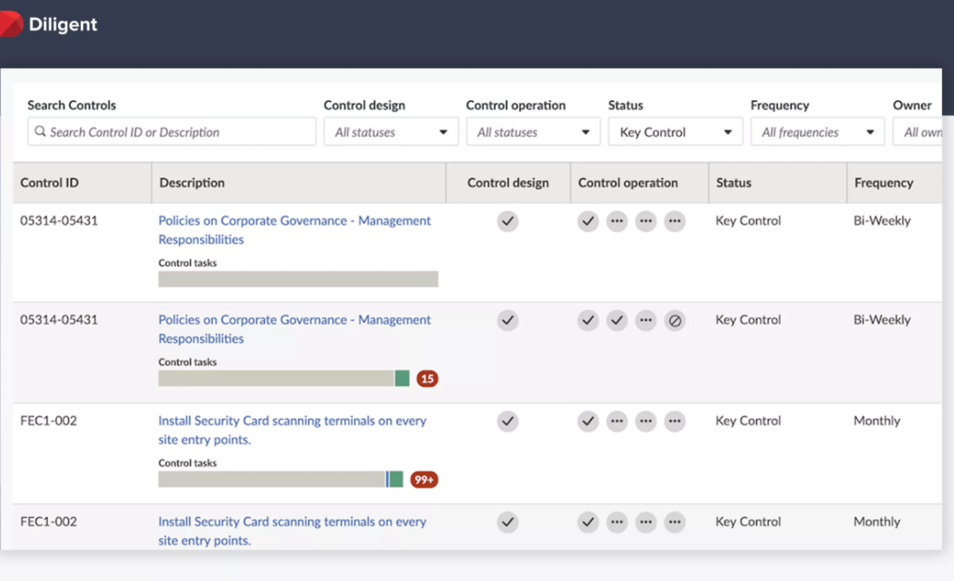Click the Control design checkmark for bottom row
Viewport: 954px width, 581px height.
point(508,522)
